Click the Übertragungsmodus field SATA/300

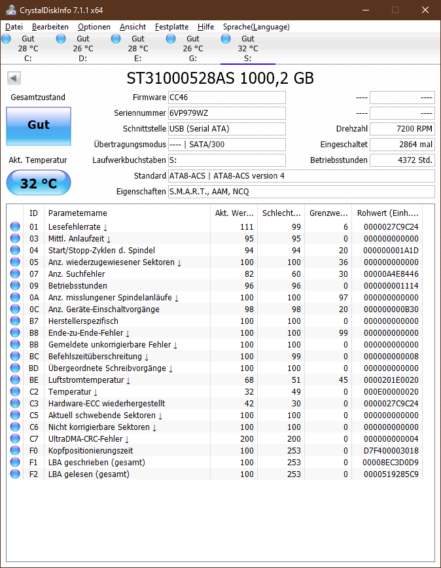click(x=227, y=145)
